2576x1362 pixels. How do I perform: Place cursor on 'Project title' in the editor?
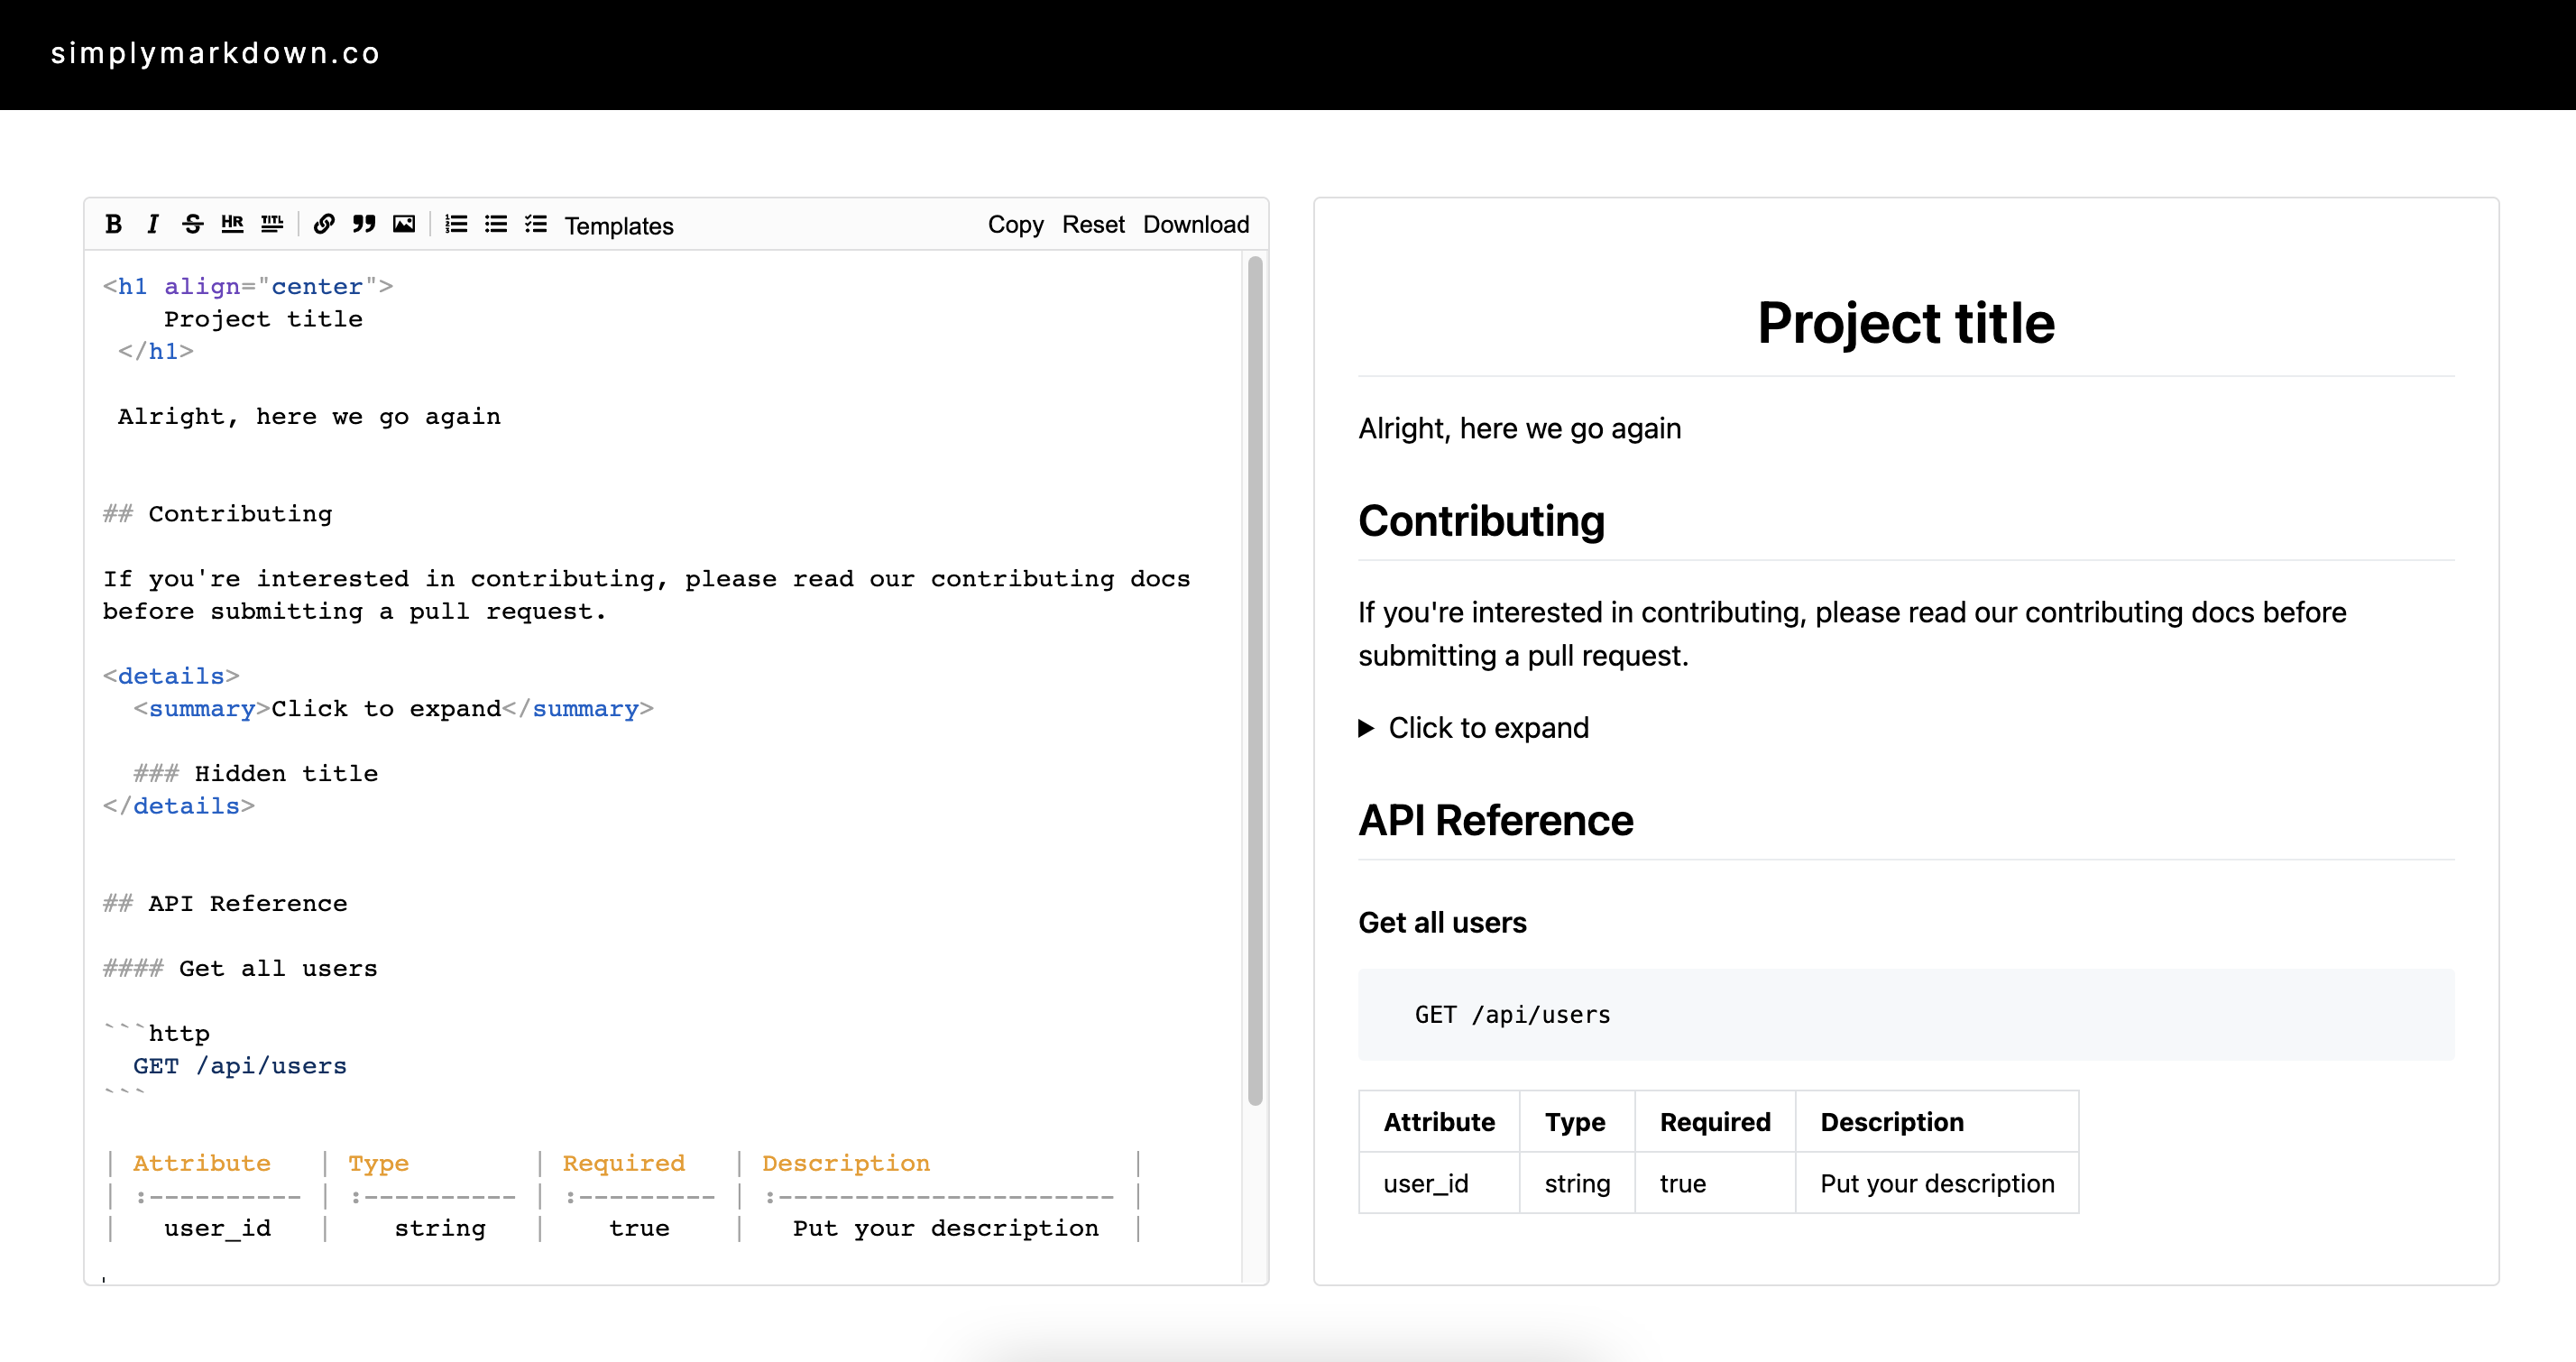(x=263, y=319)
